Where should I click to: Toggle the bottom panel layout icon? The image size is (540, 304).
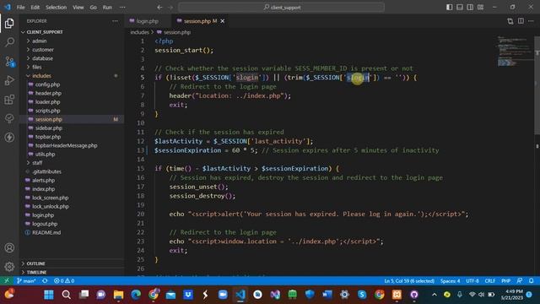click(x=460, y=8)
